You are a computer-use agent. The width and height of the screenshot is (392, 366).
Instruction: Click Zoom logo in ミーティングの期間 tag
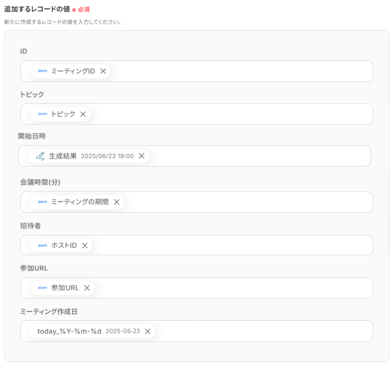pyautogui.click(x=43, y=202)
